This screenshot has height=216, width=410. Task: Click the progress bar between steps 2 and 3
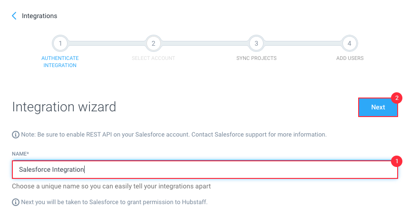pyautogui.click(x=205, y=43)
